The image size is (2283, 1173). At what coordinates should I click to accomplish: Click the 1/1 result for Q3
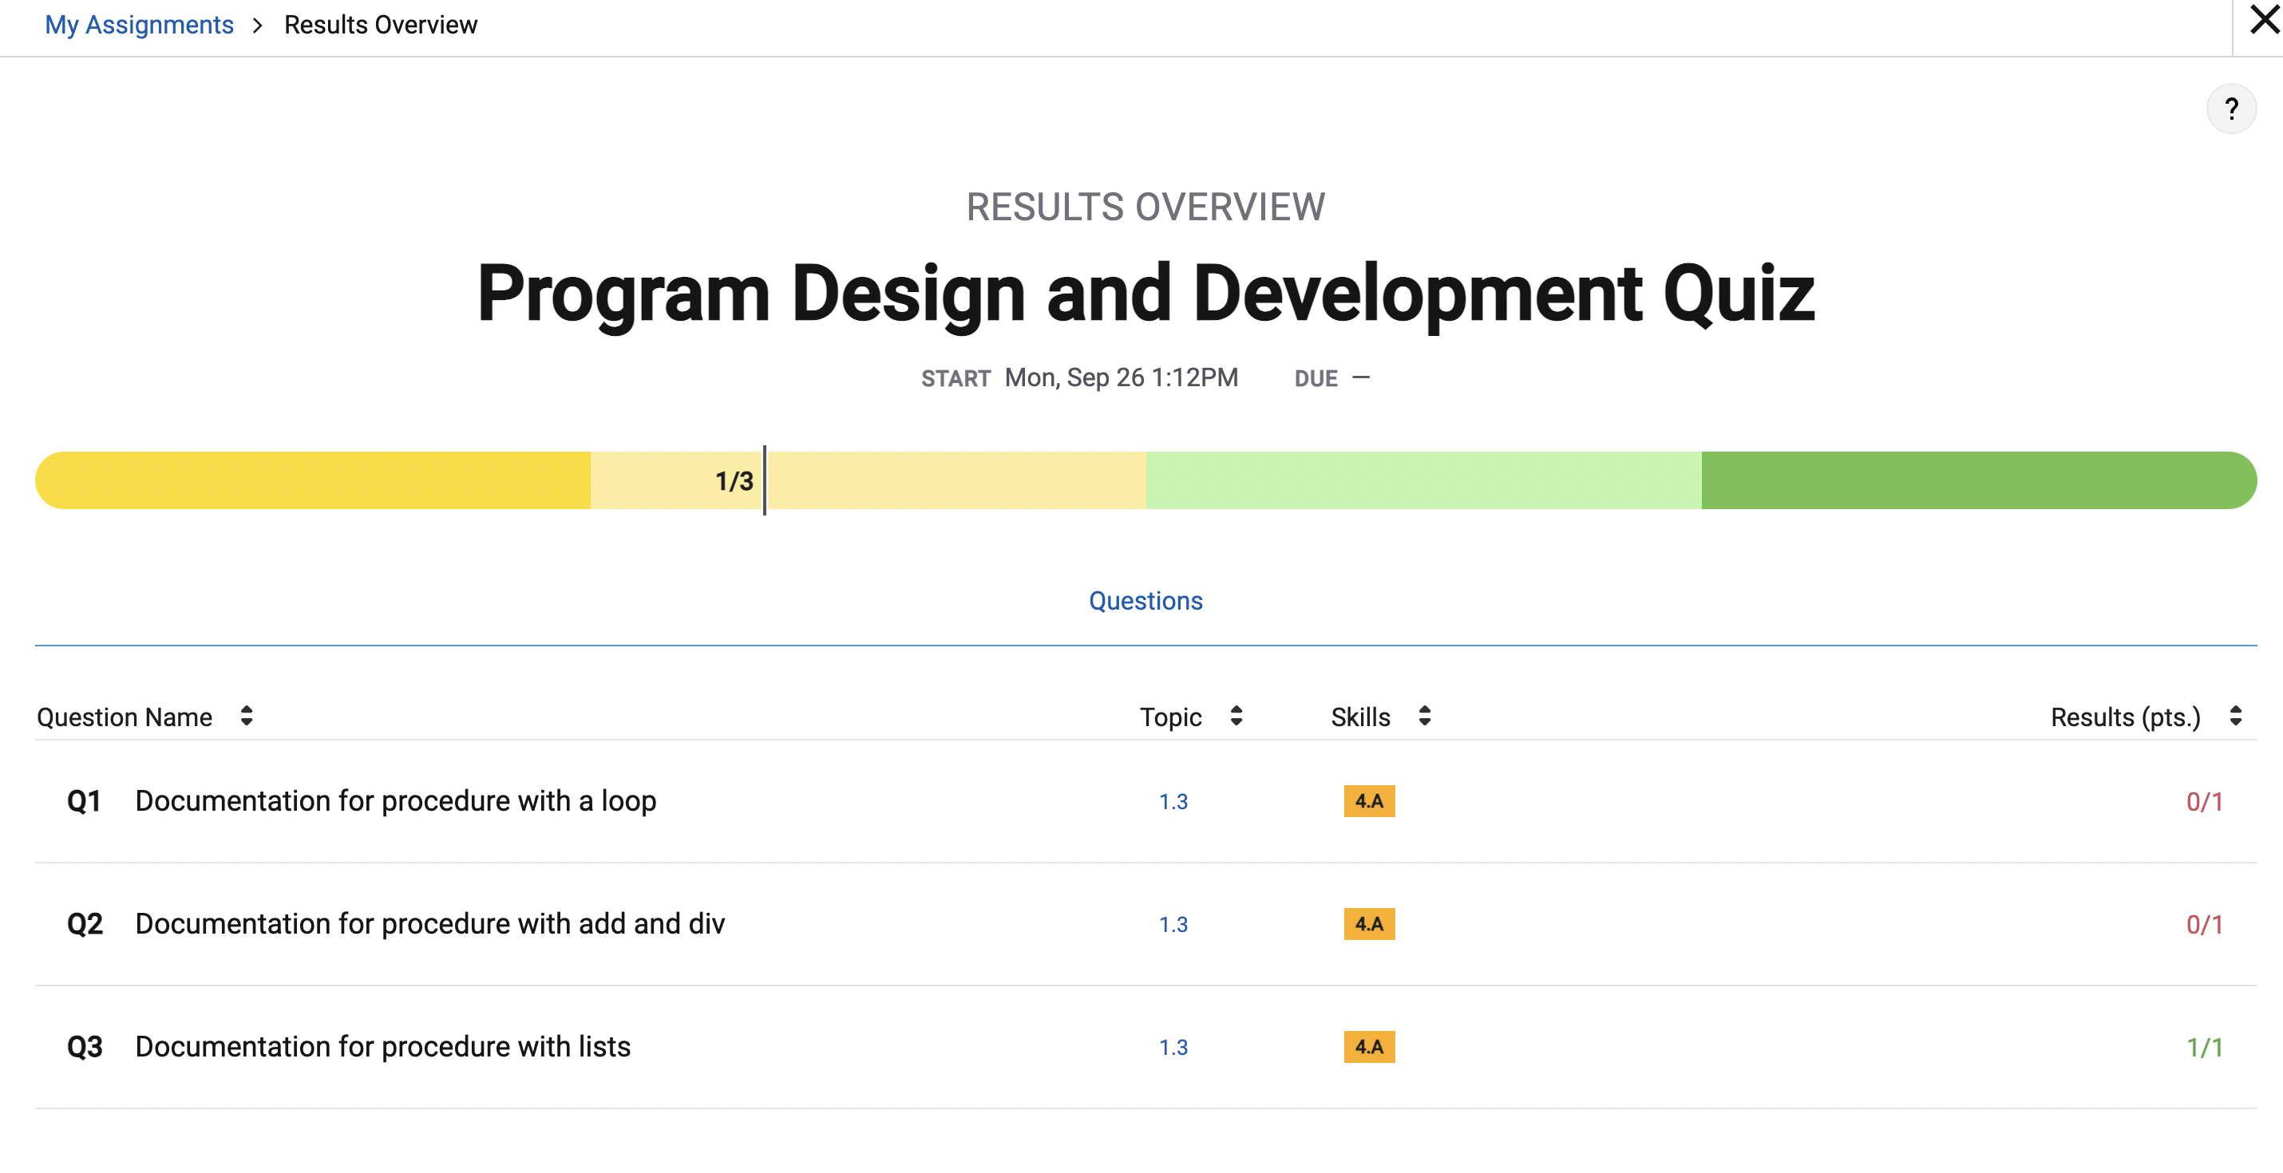[2204, 1048]
